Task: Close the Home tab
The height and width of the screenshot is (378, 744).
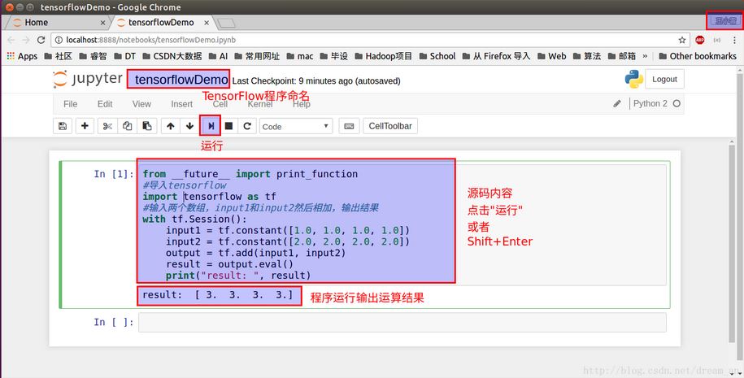Action: 103,22
